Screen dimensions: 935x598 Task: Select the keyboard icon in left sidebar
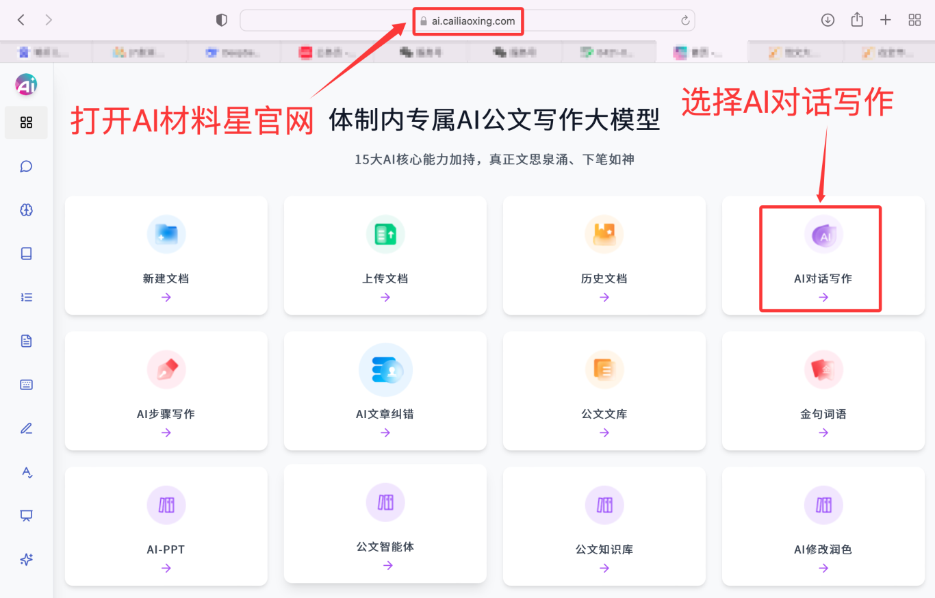26,385
